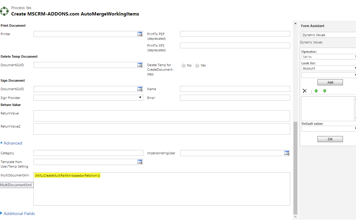The image size is (356, 222).
Task: Click the form scrollbar down arrow
Action: [295, 217]
